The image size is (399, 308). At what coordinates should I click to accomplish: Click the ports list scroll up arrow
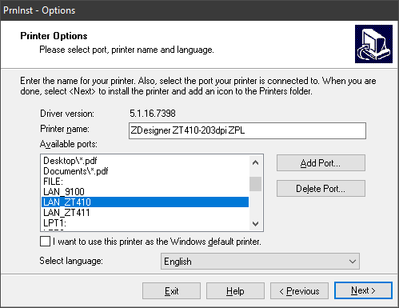coord(255,162)
